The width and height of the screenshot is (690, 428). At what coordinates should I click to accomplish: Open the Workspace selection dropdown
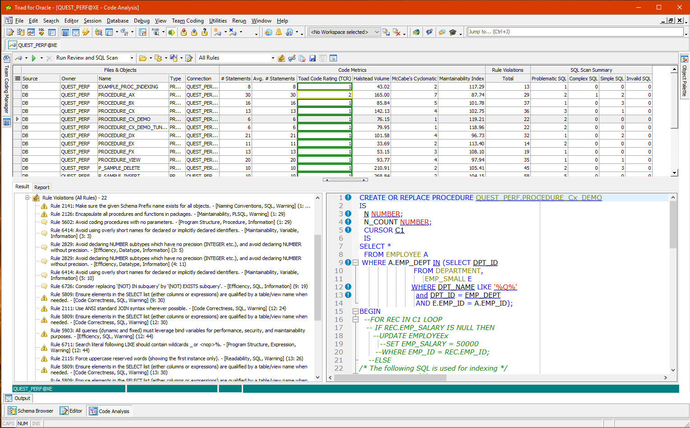point(377,32)
